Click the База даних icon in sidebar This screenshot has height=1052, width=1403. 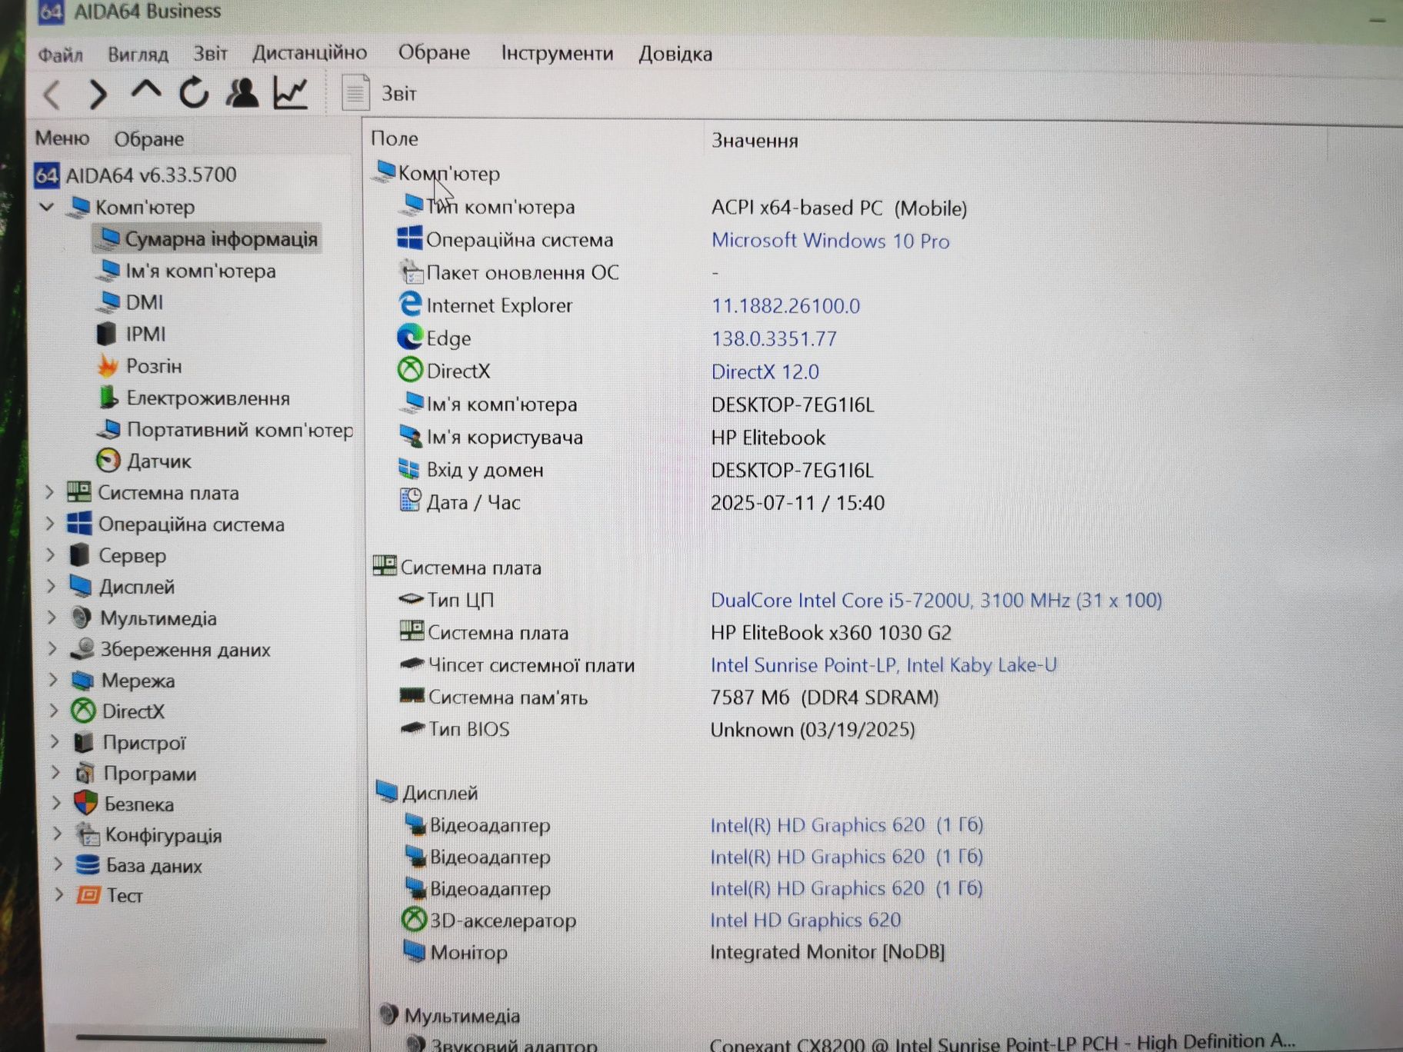87,865
